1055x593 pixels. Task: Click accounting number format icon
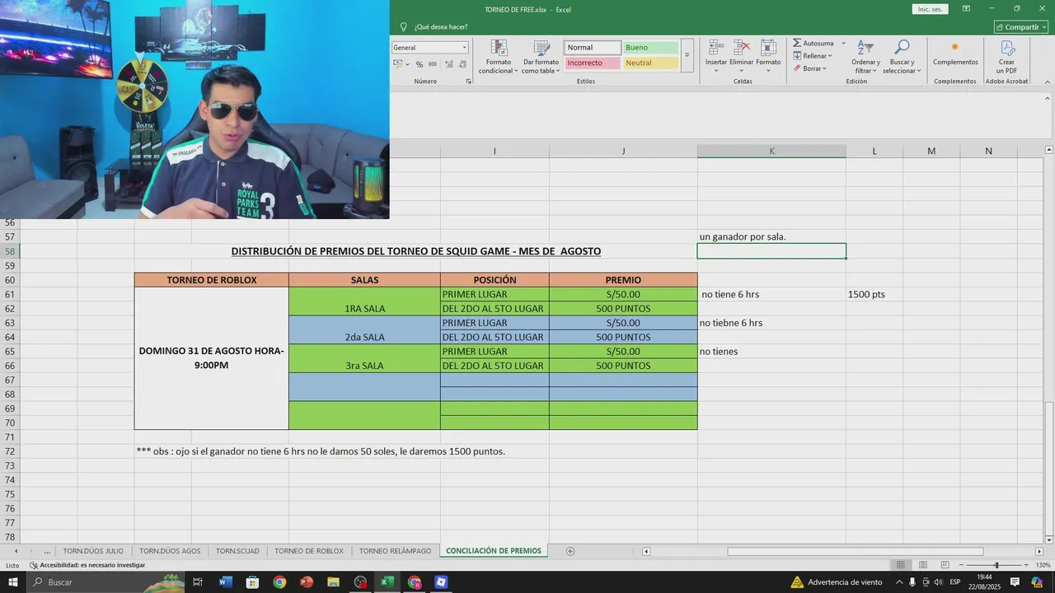point(397,64)
